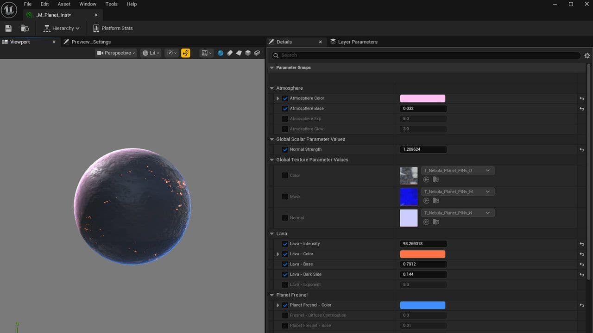Click the Details search field

426,55
